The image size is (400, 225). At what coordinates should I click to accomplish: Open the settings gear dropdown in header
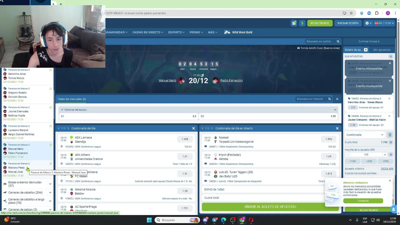[368, 23]
